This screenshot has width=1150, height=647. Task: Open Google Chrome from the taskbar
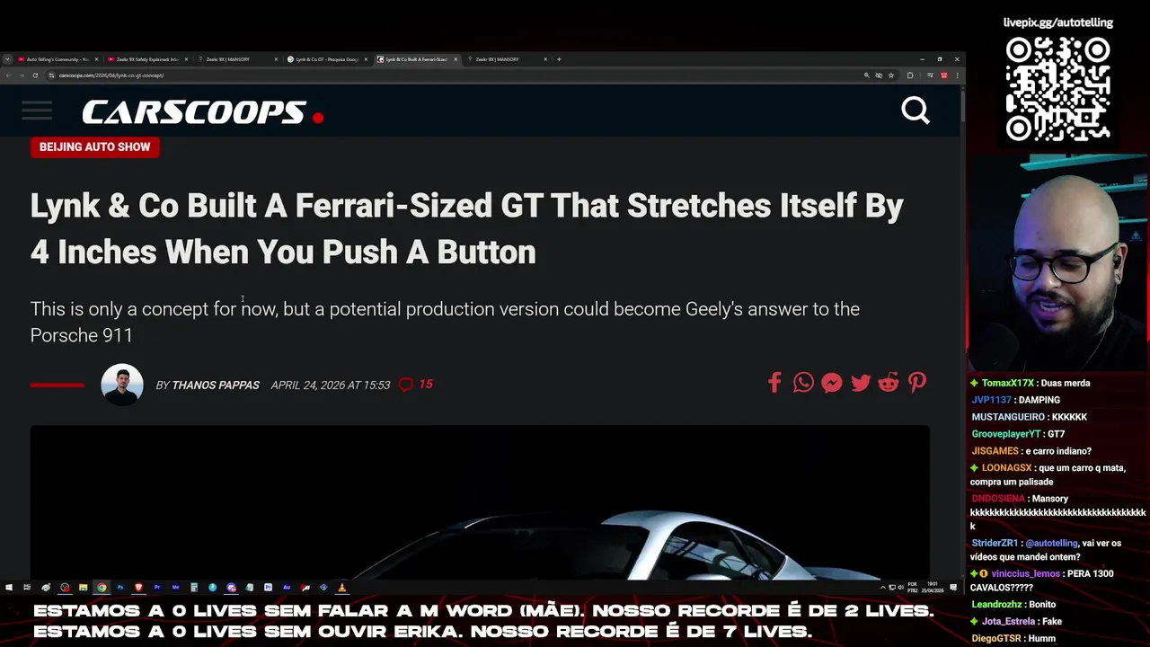102,588
